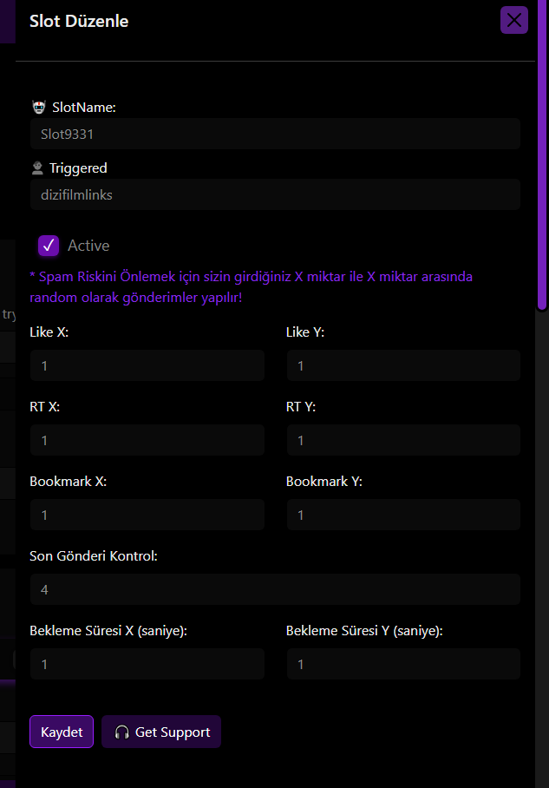The image size is (549, 788).
Task: Click the Like Y input field
Action: [x=403, y=365]
